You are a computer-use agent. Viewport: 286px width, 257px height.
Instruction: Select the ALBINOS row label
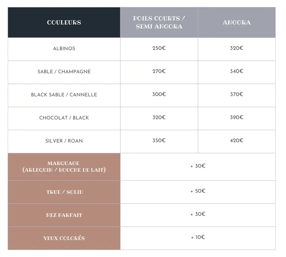tap(64, 49)
